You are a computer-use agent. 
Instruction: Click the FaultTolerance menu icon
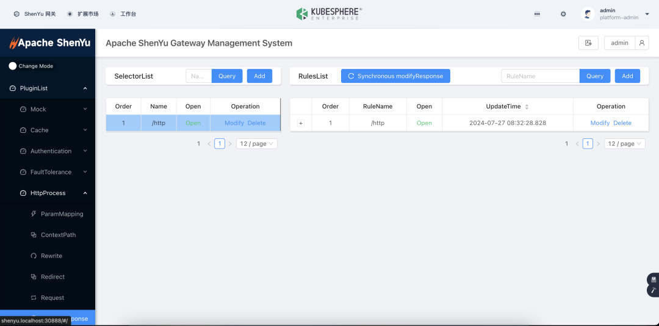click(23, 172)
